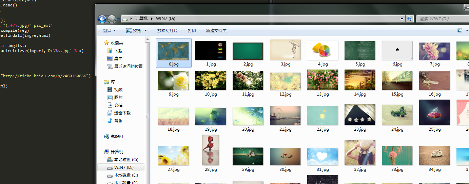The width and height of the screenshot is (469, 184).
Task: Open 最近访问的位置
Action: pos(125,66)
